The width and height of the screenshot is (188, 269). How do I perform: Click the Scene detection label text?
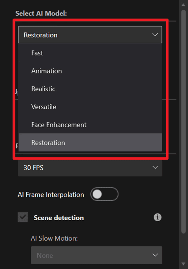click(59, 218)
